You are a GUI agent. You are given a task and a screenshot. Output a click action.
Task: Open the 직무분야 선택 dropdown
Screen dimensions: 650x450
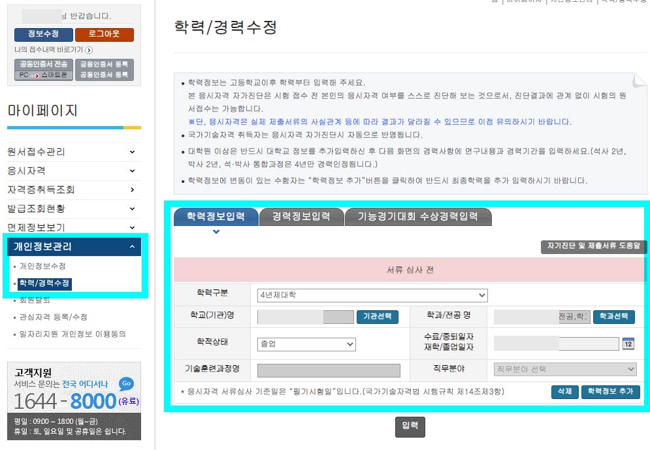tap(564, 369)
